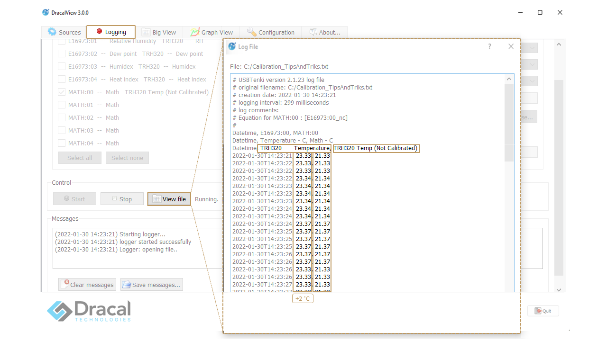
Task: Maximize the DracalView window
Action: 540,12
